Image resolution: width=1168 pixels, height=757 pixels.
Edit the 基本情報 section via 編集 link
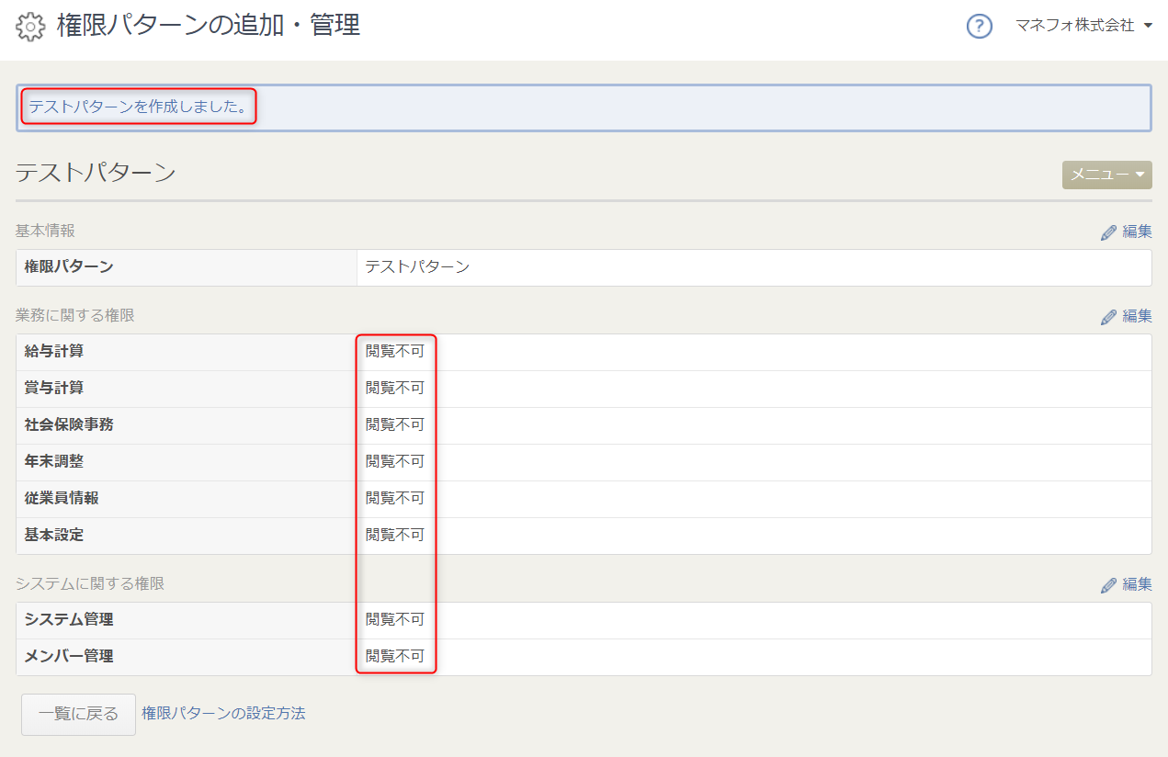pyautogui.click(x=1138, y=232)
